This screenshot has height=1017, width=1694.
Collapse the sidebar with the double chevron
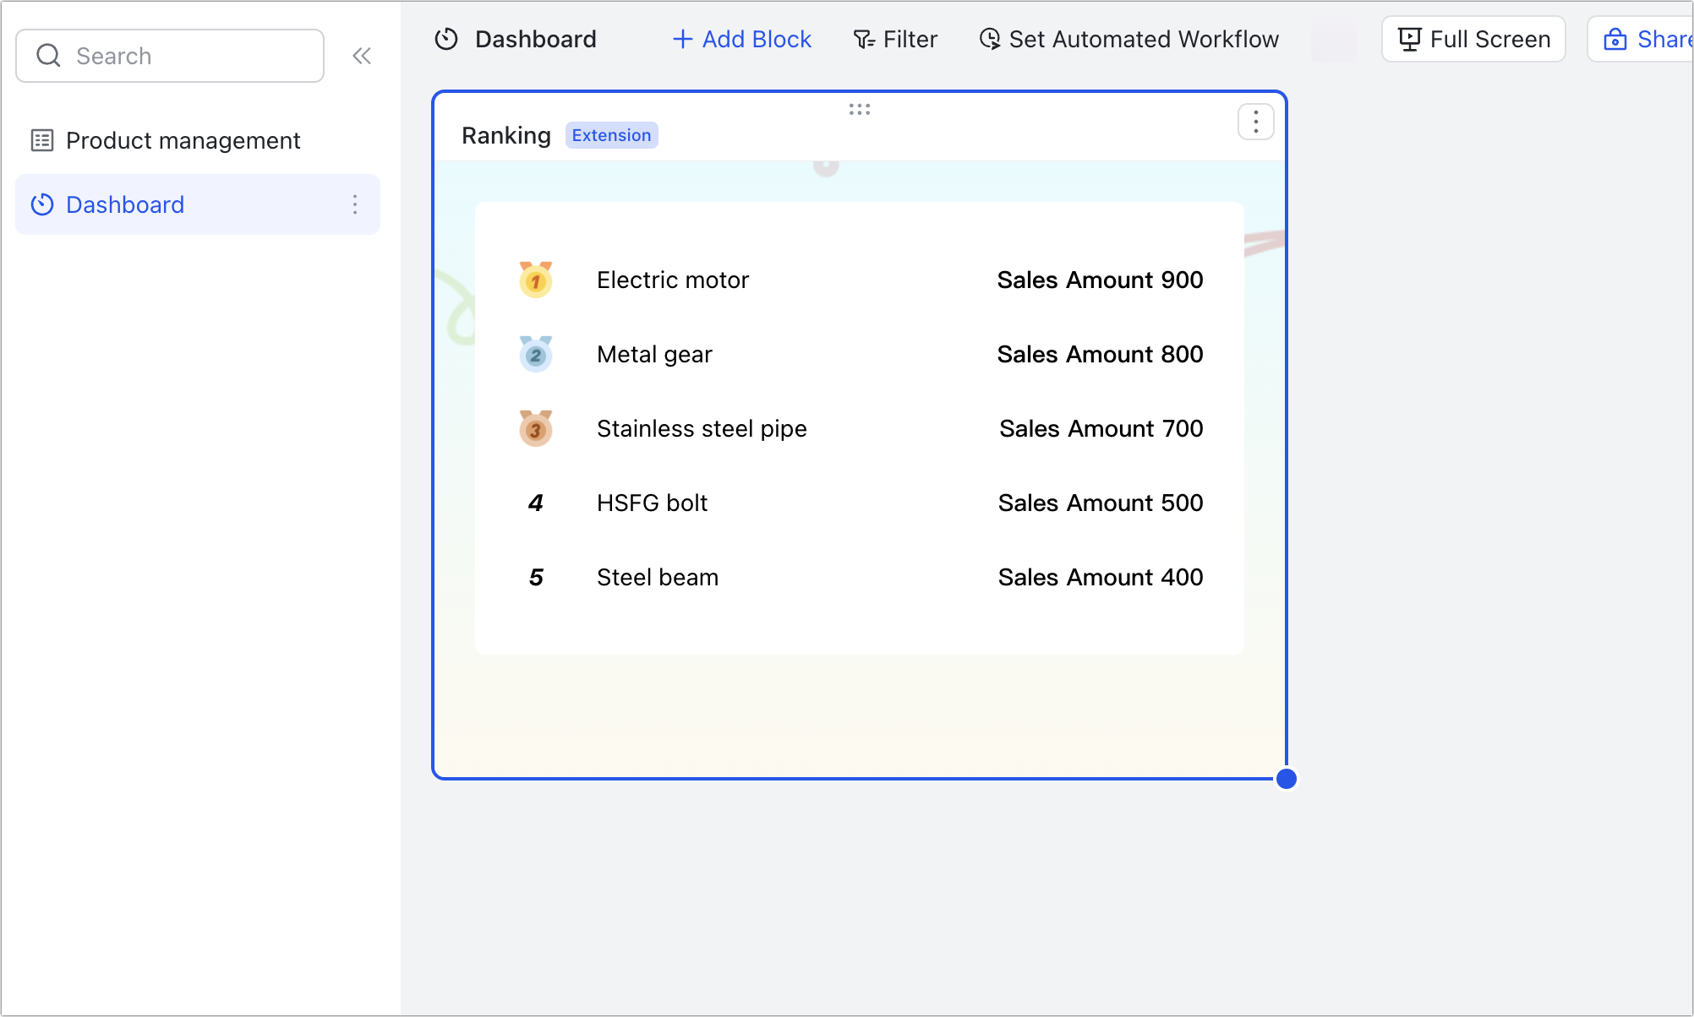click(362, 55)
